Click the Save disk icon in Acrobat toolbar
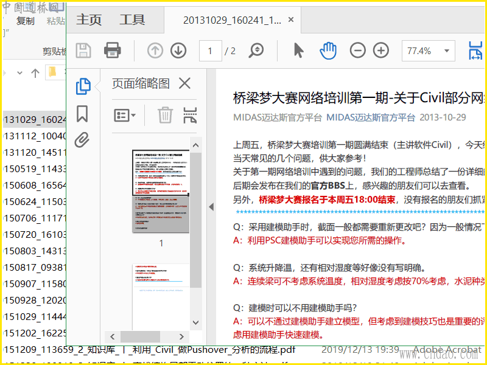Image resolution: width=487 pixels, height=365 pixels. tap(83, 50)
